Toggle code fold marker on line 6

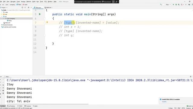coord(45,18)
